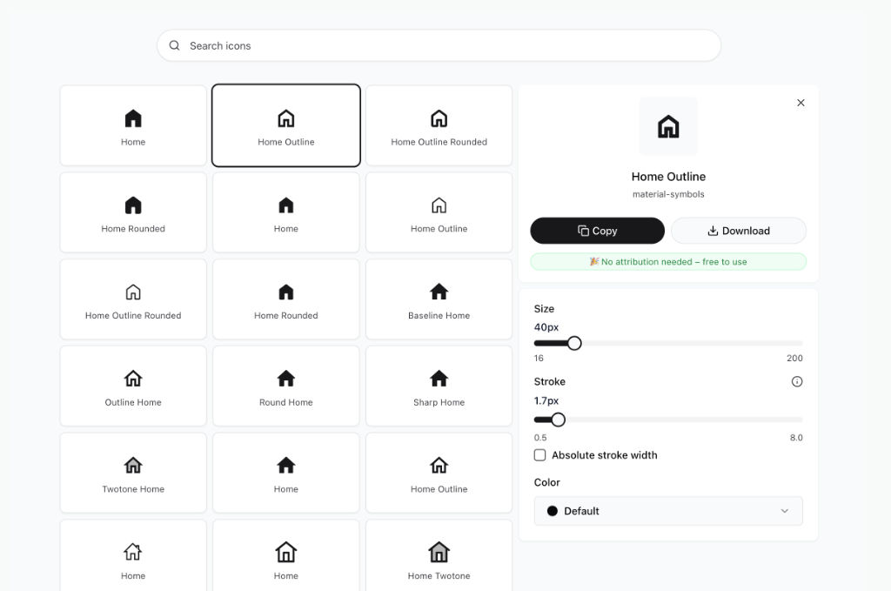Image resolution: width=891 pixels, height=591 pixels.
Task: Enable Absolute stroke width checkbox
Action: [539, 455]
